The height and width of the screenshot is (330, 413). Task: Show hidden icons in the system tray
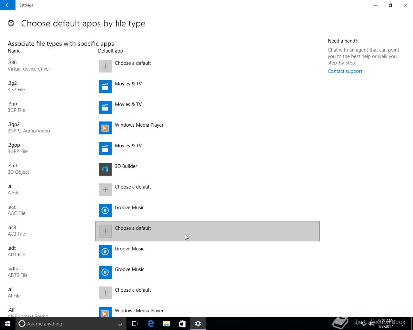pos(356,324)
